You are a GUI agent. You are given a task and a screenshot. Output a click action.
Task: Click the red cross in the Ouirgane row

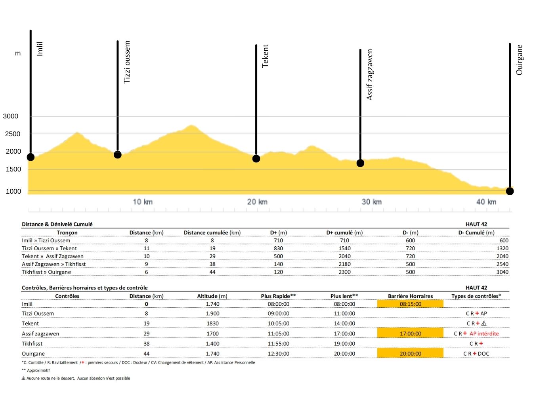475,354
